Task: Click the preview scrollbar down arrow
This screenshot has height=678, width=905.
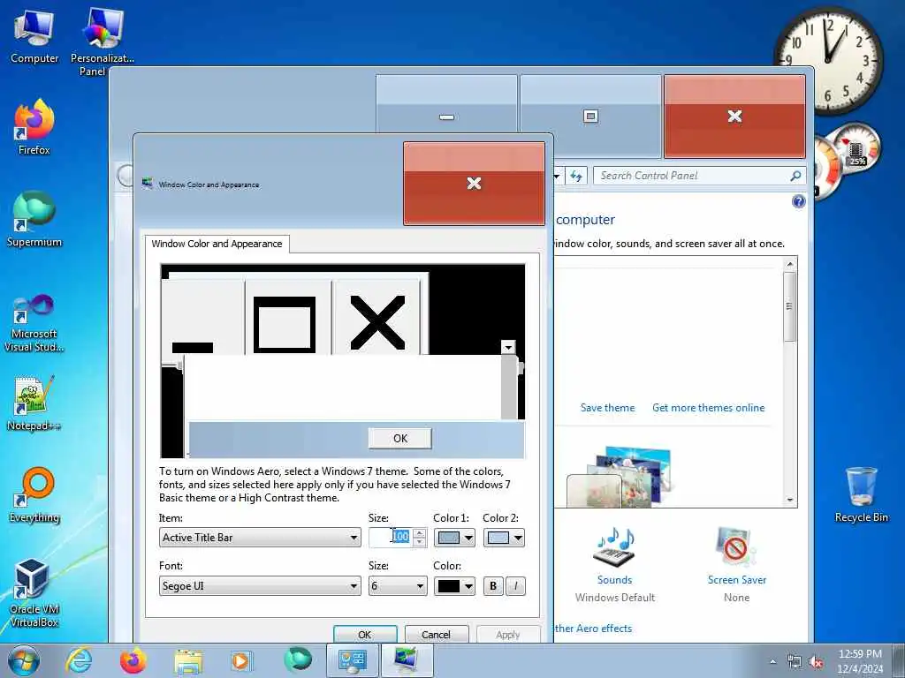Action: [508, 347]
